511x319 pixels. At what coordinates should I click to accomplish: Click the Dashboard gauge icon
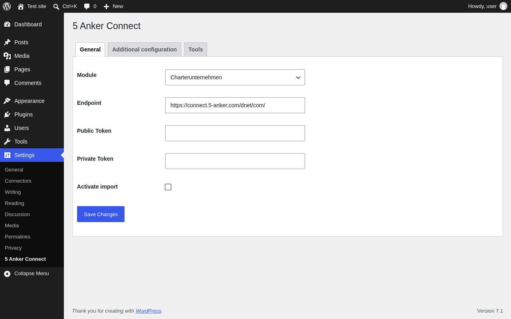click(7, 24)
